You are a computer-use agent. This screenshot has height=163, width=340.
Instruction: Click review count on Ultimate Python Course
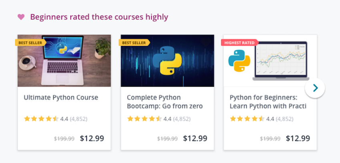[x=79, y=119]
